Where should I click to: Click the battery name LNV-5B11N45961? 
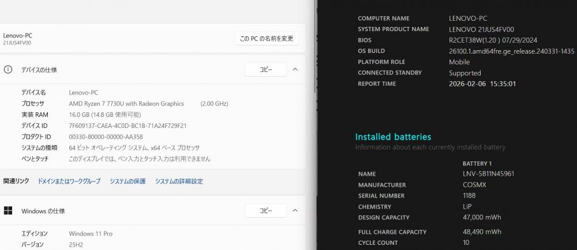tap(488, 173)
